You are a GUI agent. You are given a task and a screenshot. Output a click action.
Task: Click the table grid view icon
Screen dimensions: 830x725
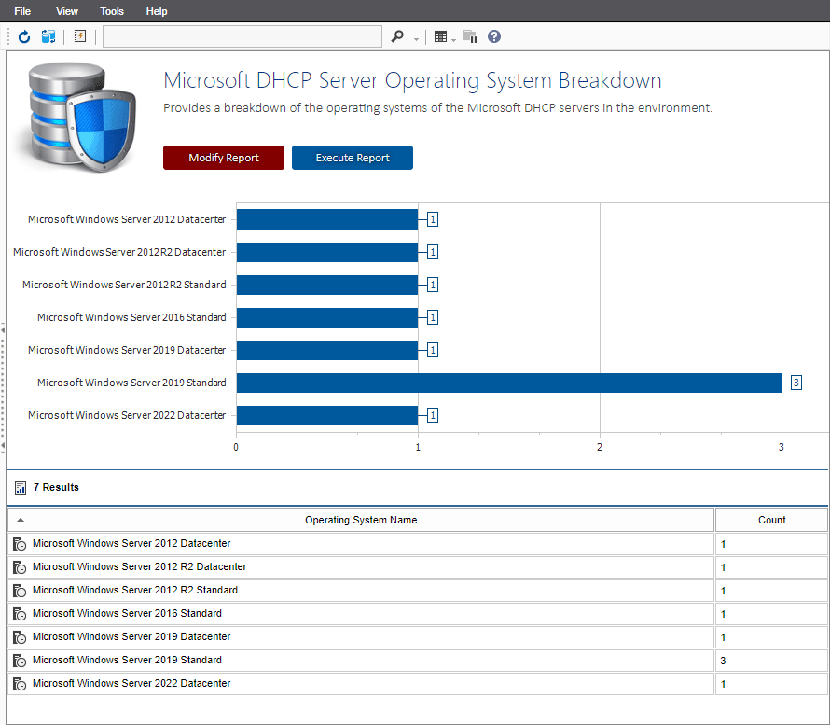click(x=440, y=36)
